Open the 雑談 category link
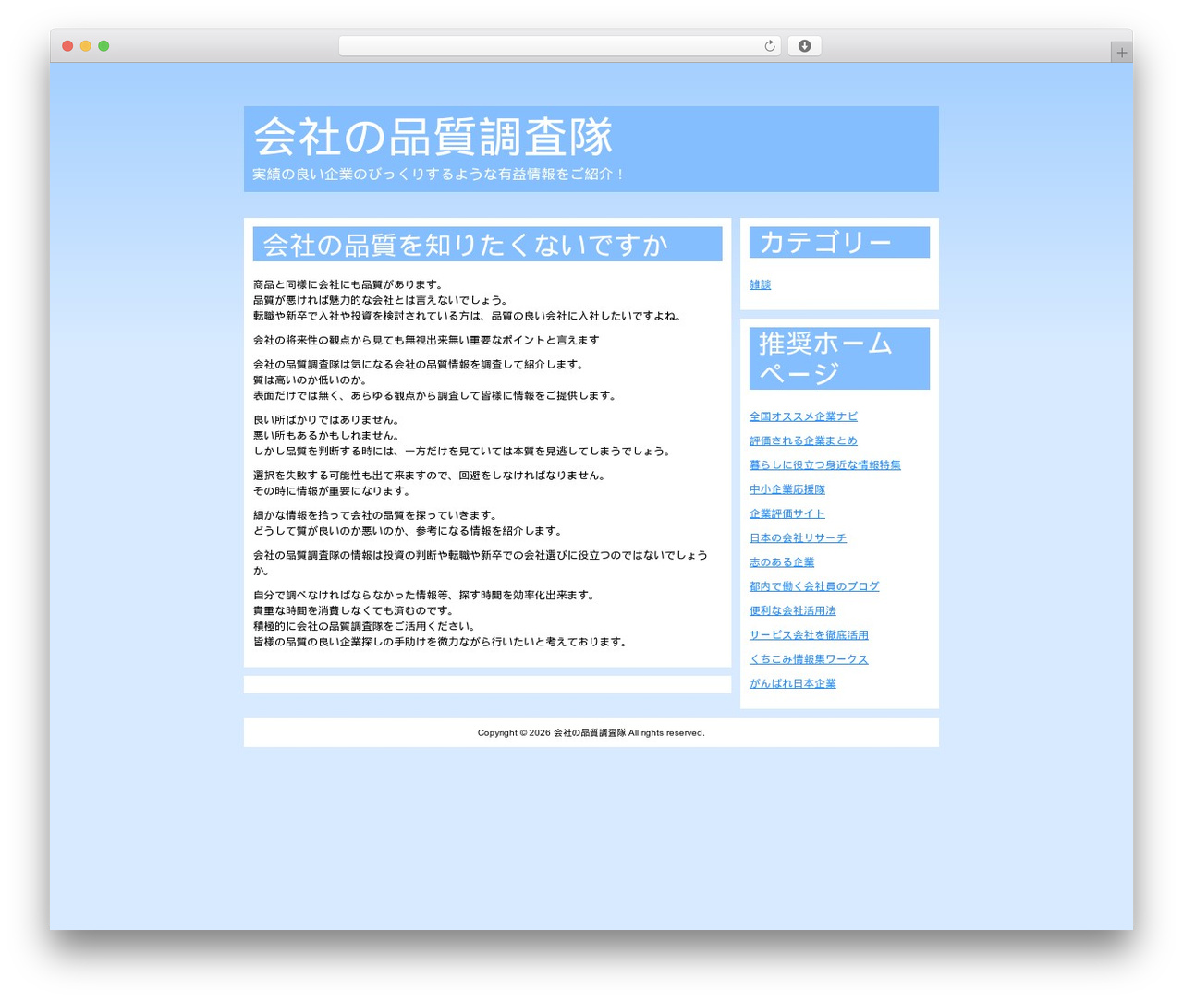The image size is (1183, 1001). (760, 284)
